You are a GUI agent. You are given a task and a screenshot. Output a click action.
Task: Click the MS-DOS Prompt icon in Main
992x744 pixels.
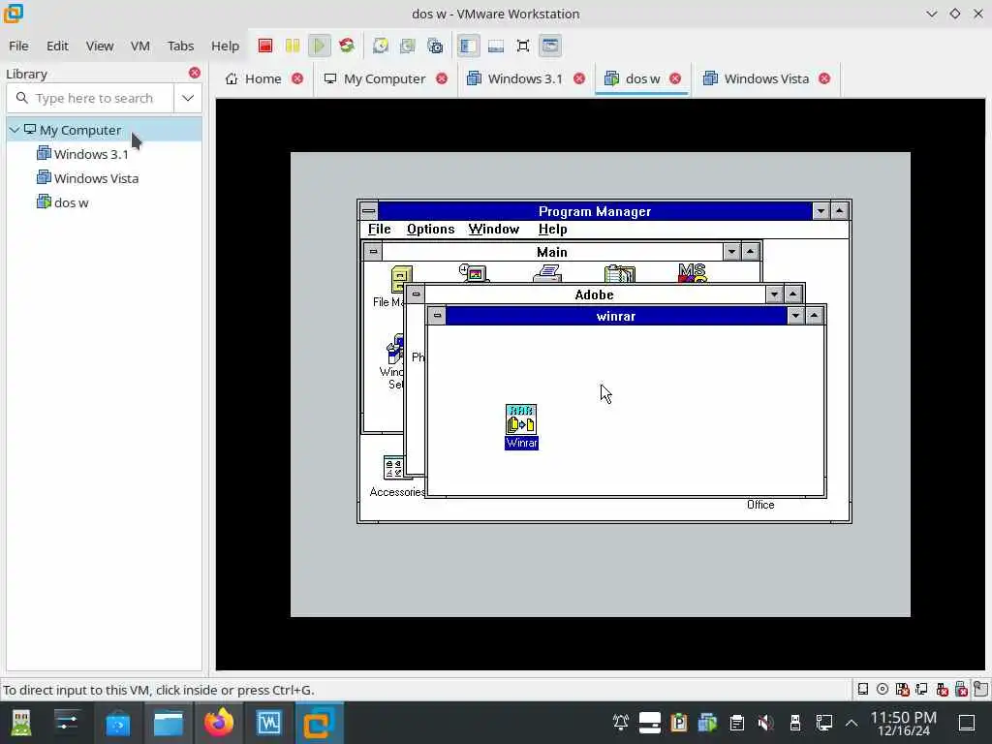click(x=692, y=273)
